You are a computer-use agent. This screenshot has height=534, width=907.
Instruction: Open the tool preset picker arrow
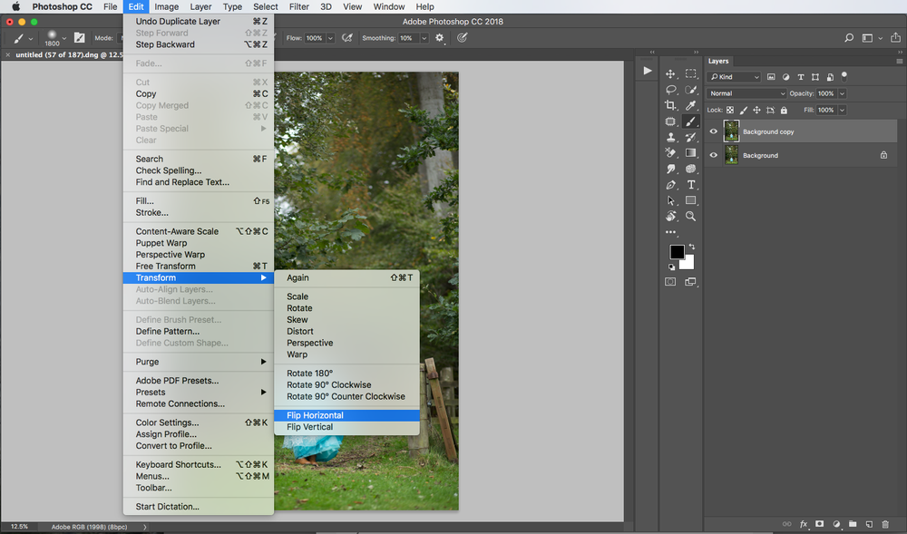tap(31, 39)
